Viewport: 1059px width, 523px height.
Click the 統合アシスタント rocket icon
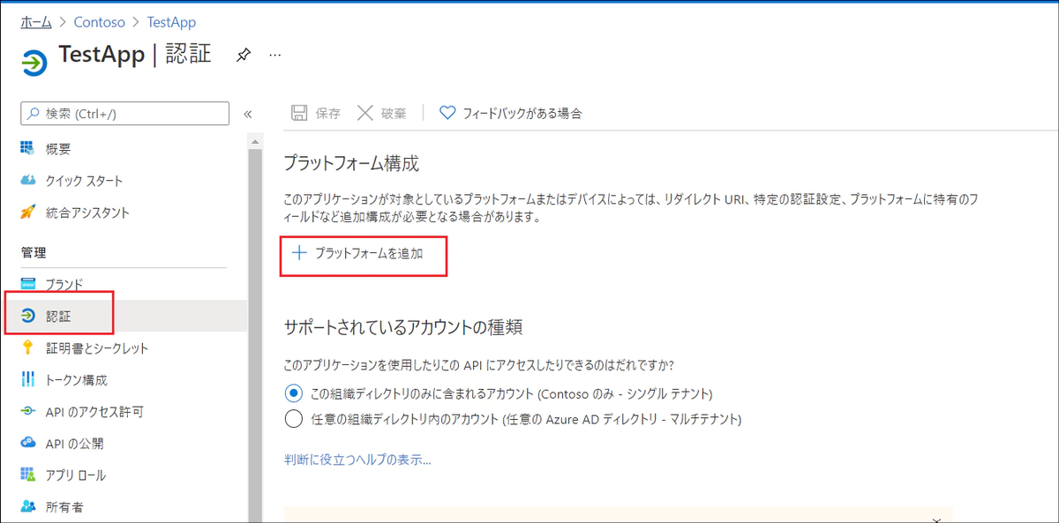pos(27,212)
